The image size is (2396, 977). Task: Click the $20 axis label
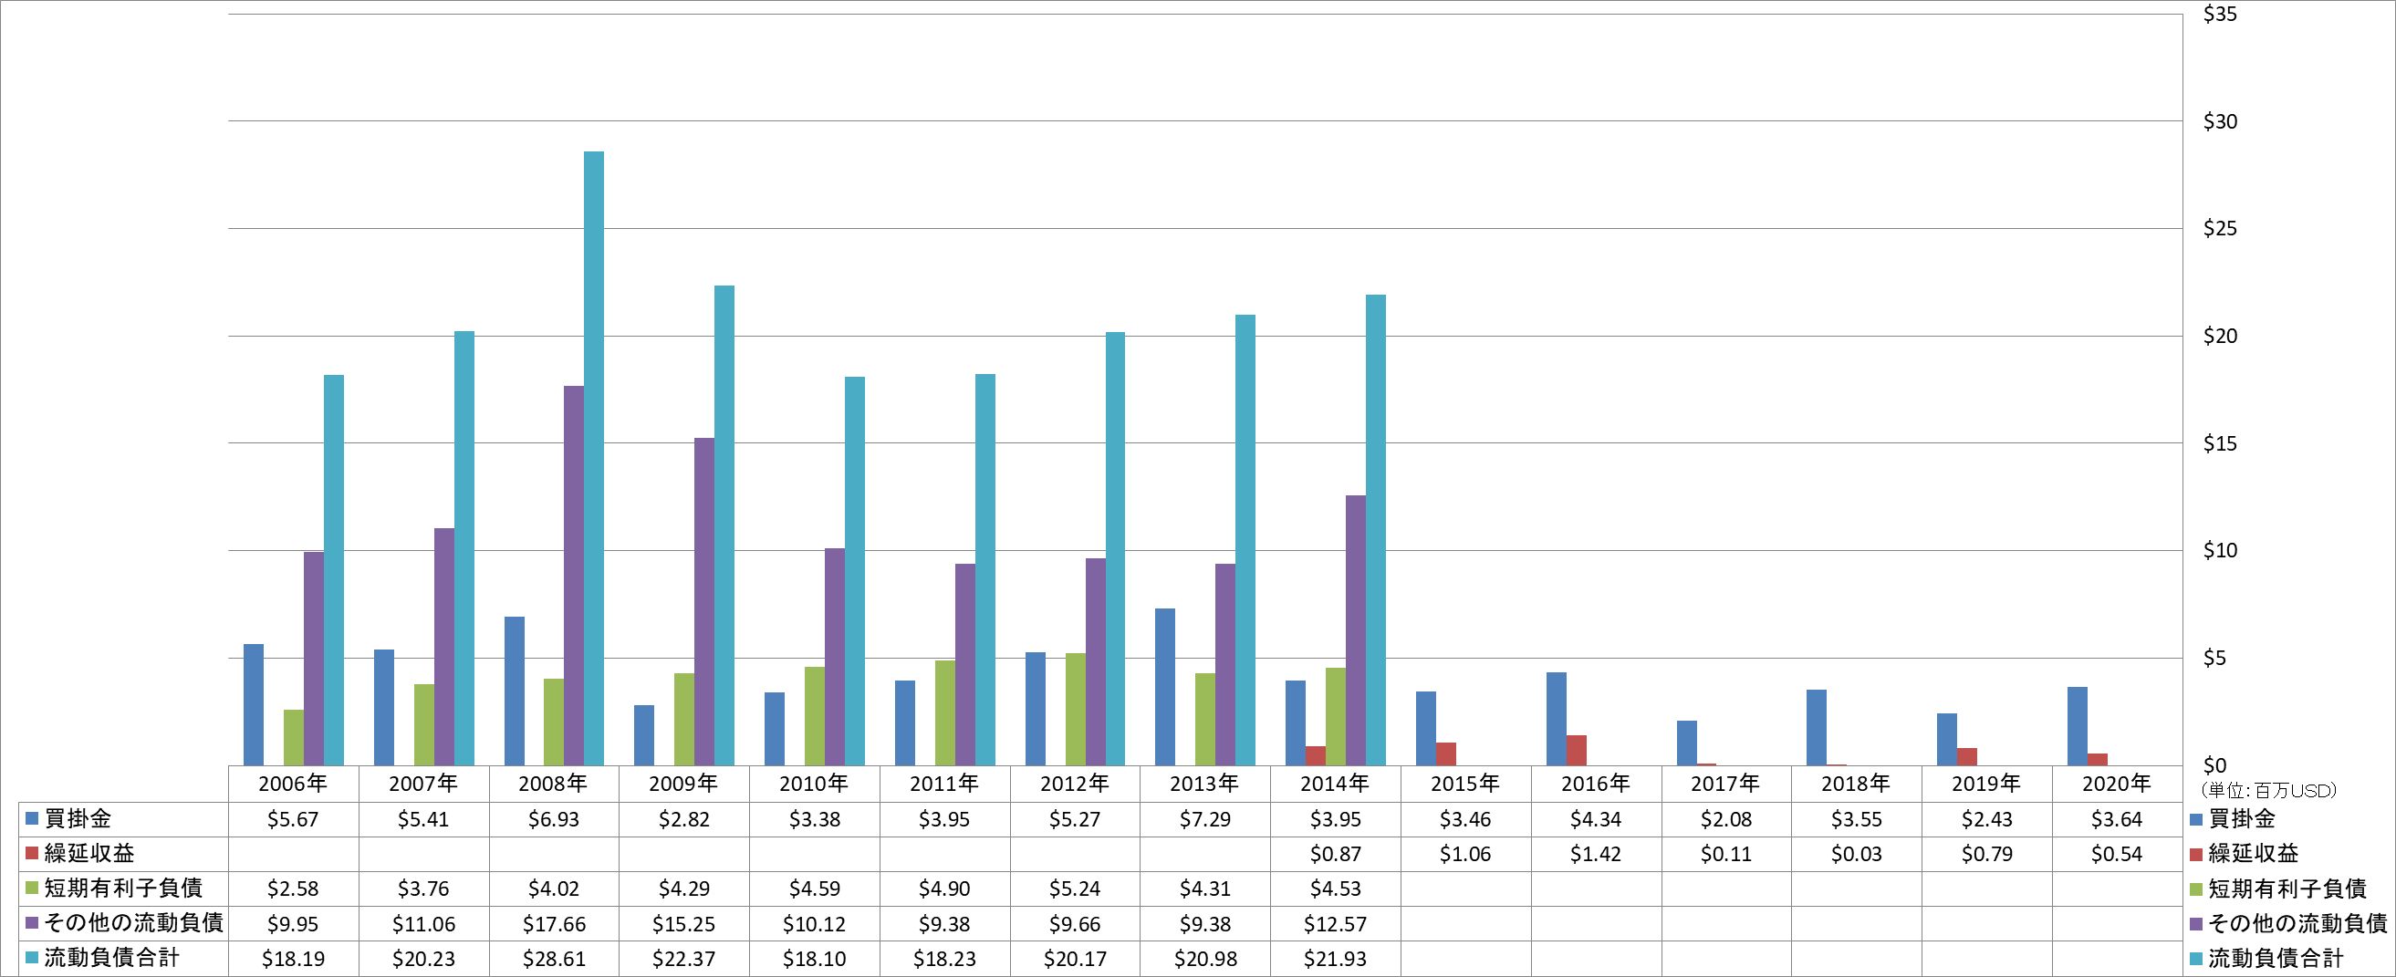pos(2220,337)
